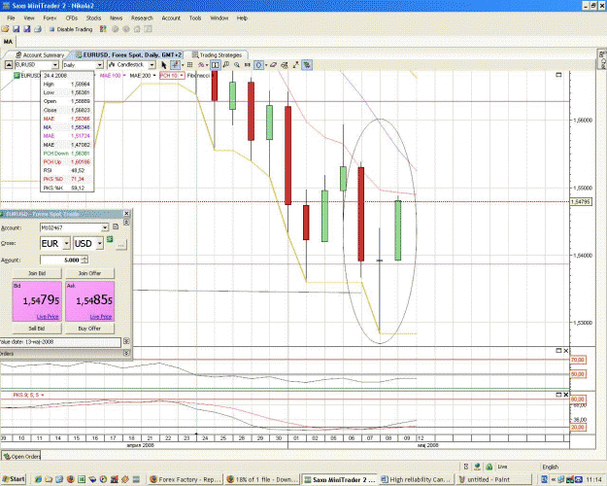Click the eraser tool in chart toolbar
Viewport: 607px width, 486px height.
(273, 65)
